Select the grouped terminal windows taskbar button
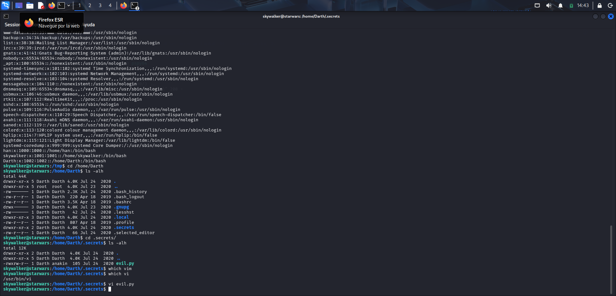Viewport: 616px width, 296px height. tap(134, 5)
